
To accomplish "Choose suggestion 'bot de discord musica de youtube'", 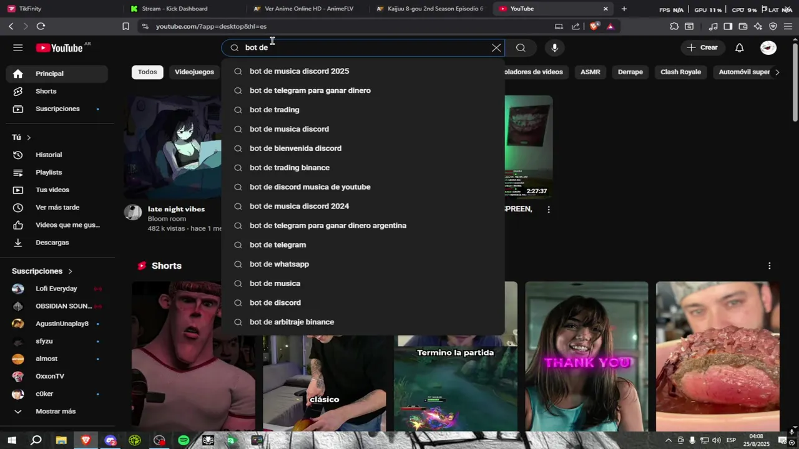I will [x=363, y=187].
